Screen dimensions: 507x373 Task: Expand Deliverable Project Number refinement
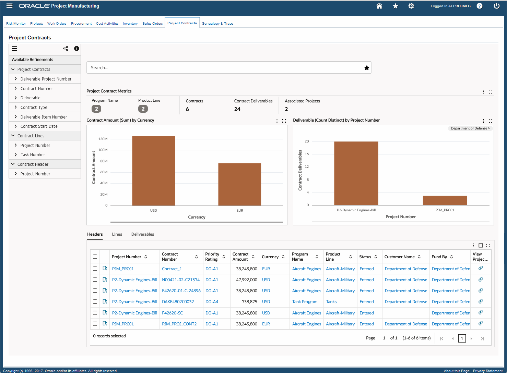(16, 79)
